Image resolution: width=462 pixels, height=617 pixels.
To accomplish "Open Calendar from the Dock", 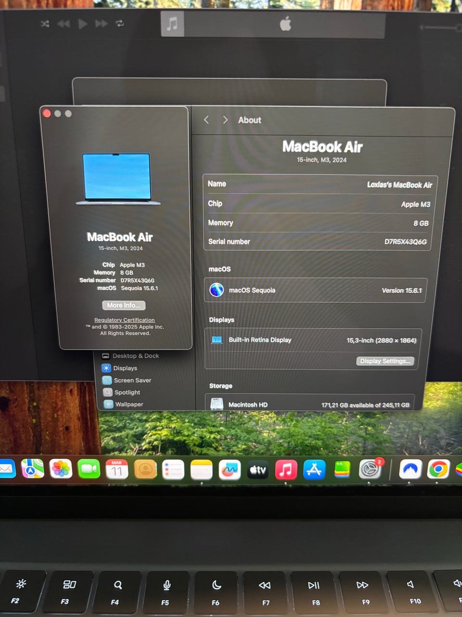I will (117, 469).
